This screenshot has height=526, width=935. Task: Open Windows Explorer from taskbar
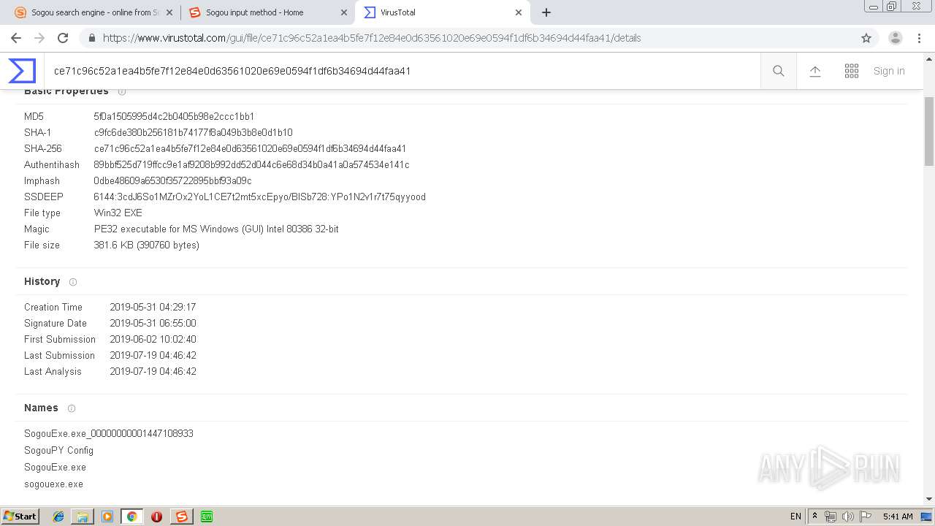83,517
